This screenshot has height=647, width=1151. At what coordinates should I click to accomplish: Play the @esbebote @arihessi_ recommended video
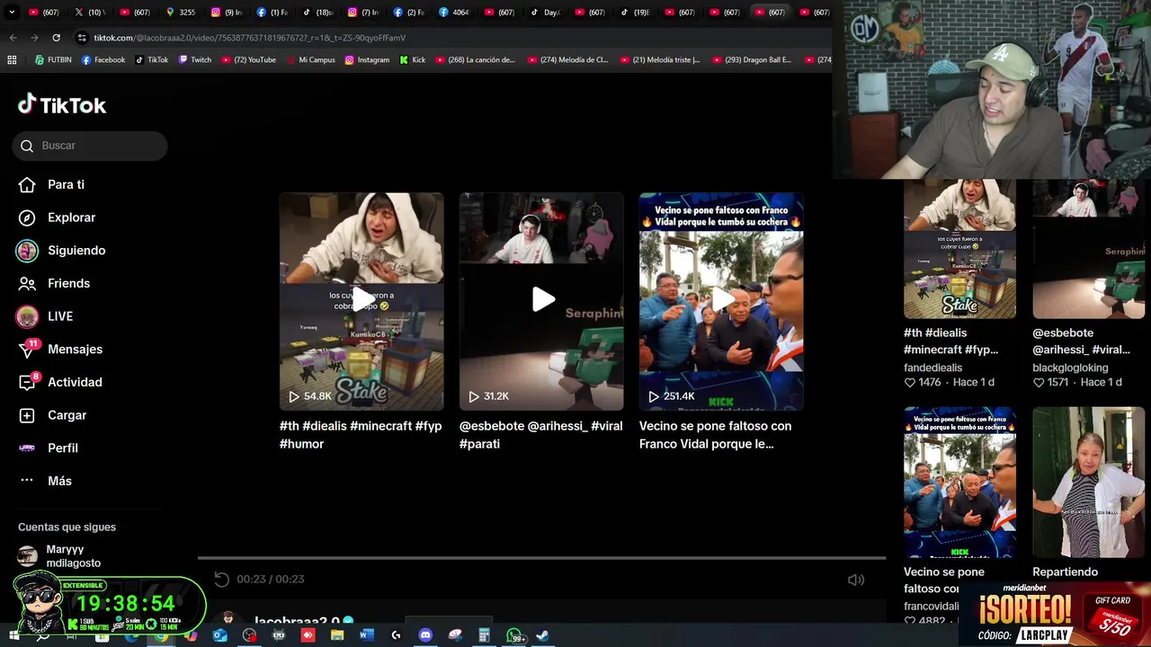(541, 301)
